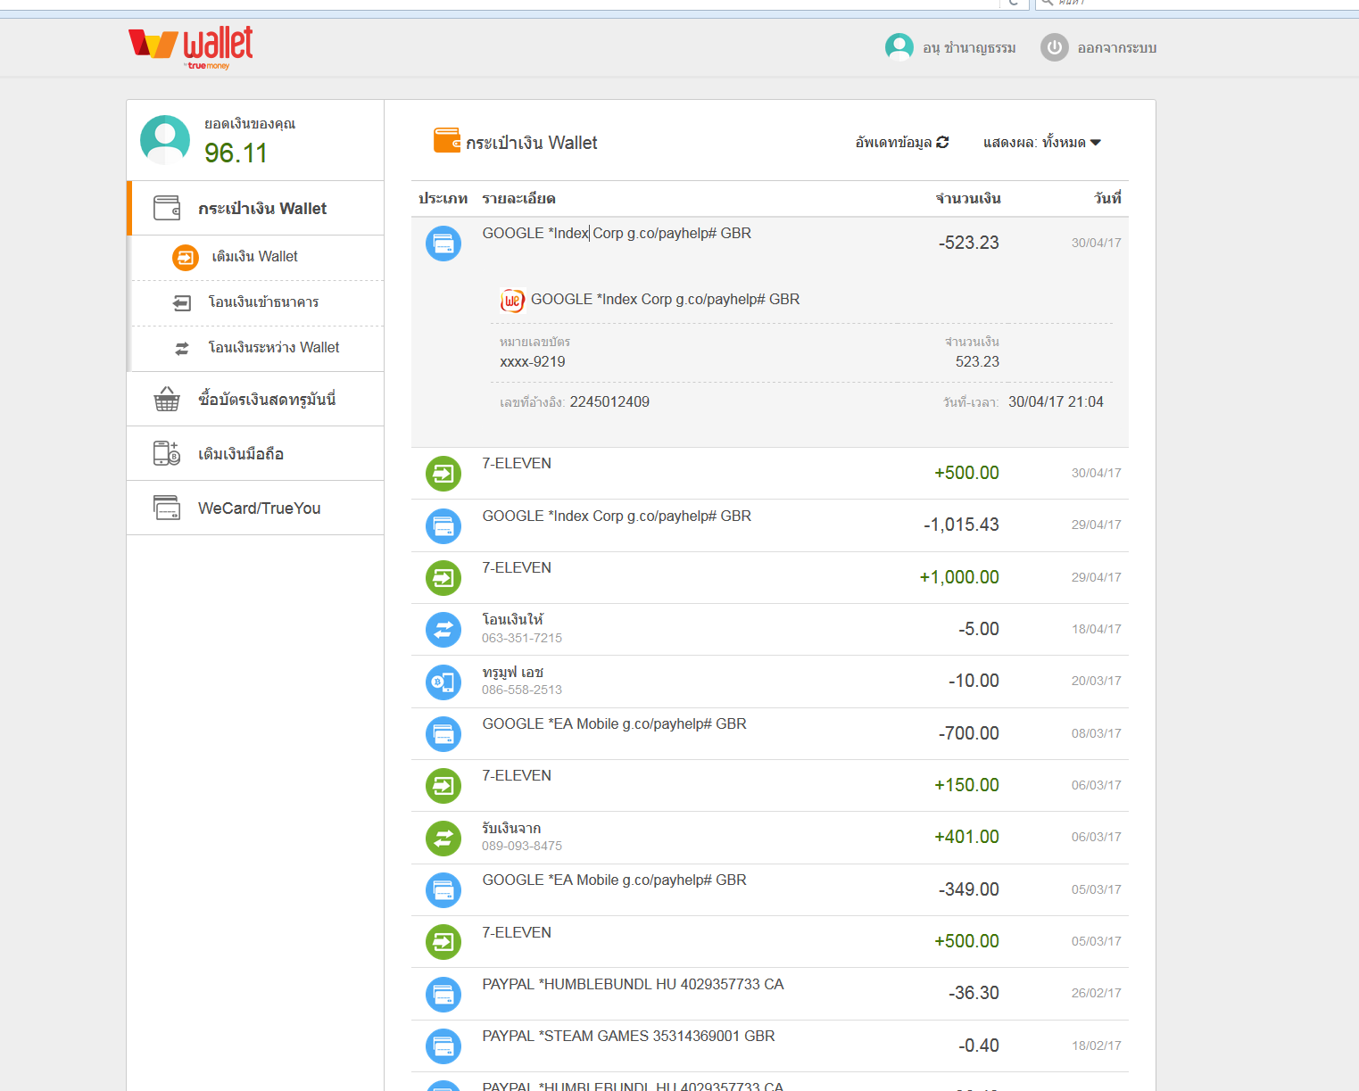Viewport: 1359px width, 1091px height.
Task: Click the orange wallet icon in page heading
Action: coord(447,141)
